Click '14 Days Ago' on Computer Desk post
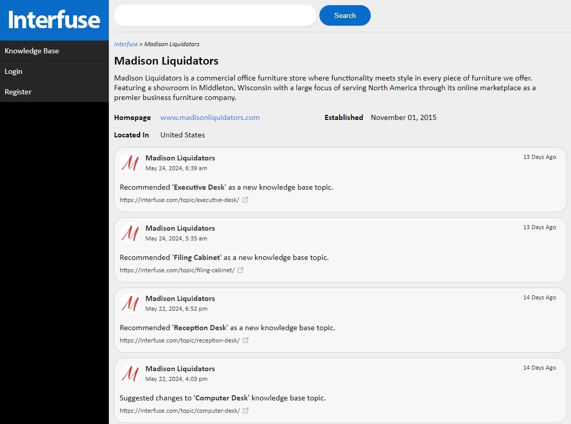 tap(539, 367)
